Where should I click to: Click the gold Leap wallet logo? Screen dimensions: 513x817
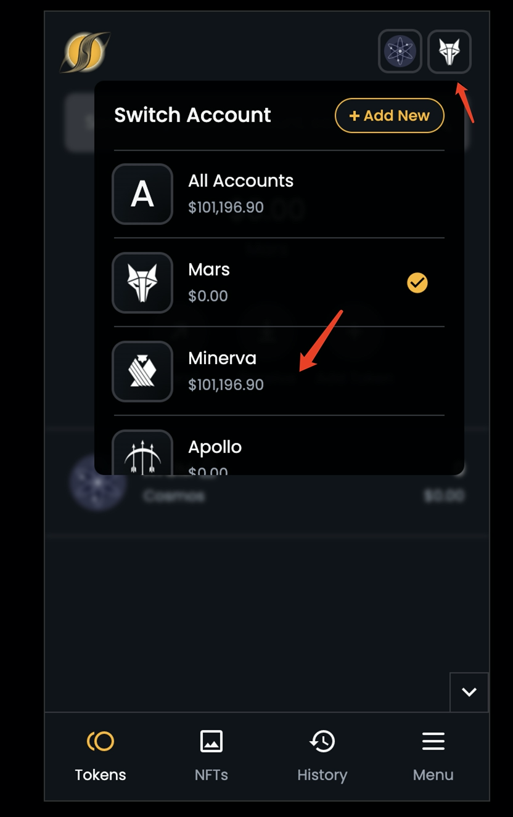(x=85, y=52)
